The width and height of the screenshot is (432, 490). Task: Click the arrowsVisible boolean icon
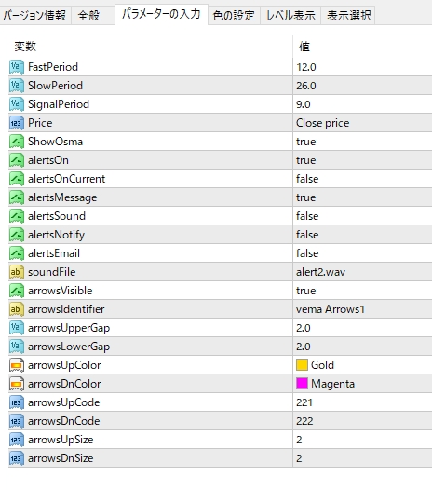coord(16,291)
